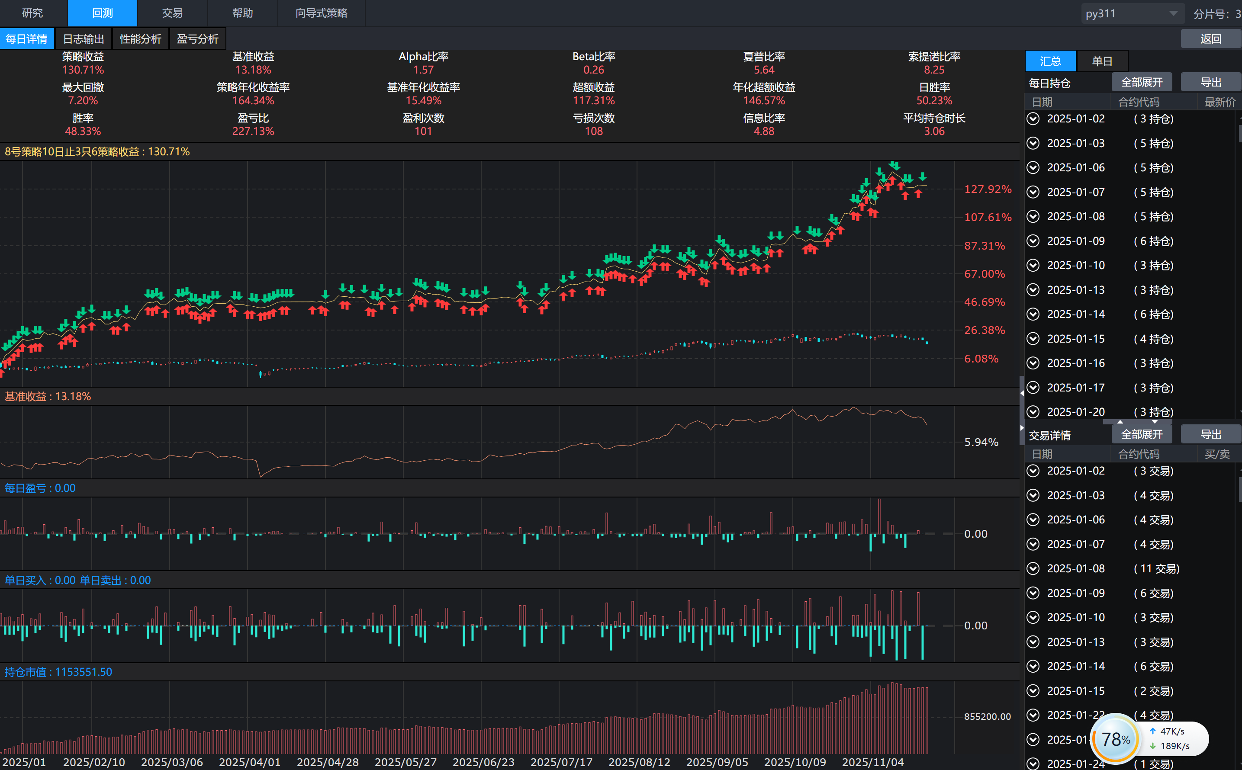Click down triangle on horizontal splitter
This screenshot has height=770, width=1242.
click(x=1155, y=422)
